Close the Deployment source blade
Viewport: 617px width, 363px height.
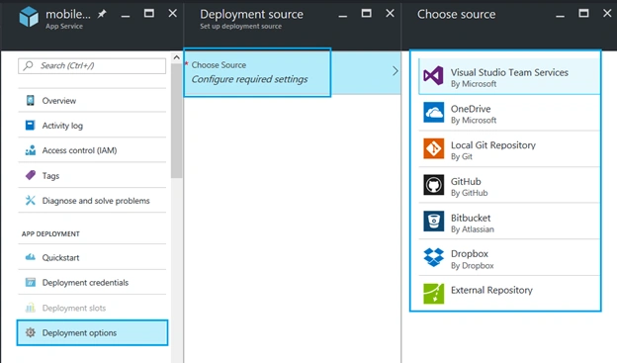[x=390, y=14]
